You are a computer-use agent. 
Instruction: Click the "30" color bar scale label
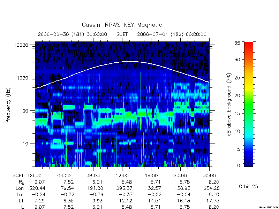[237, 60]
